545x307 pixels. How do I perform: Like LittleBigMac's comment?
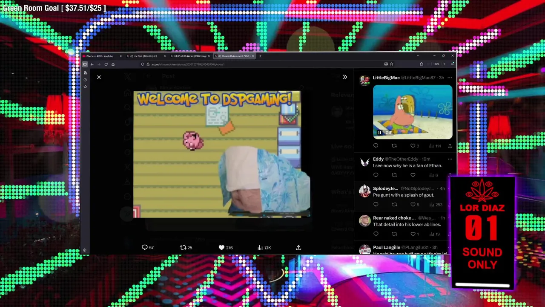coord(414,146)
